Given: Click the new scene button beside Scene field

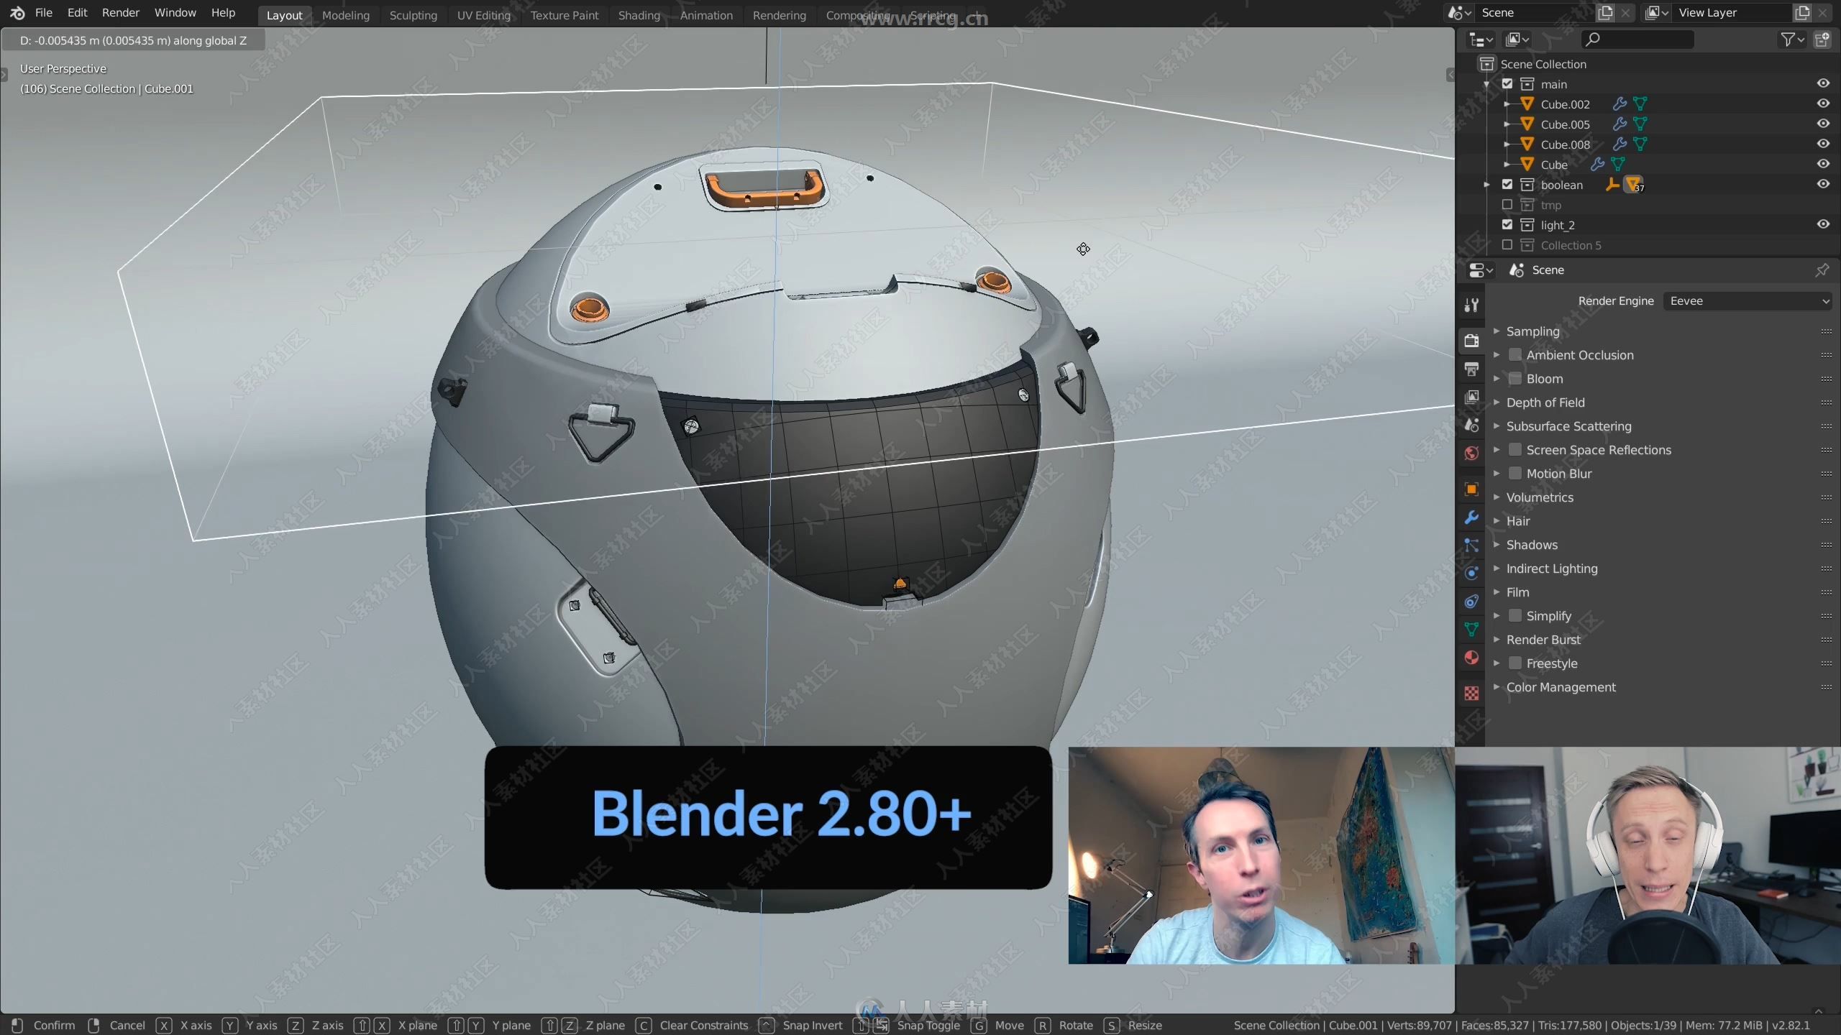Looking at the screenshot, I should pos(1605,13).
